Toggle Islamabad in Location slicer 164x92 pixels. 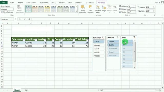(113, 48)
